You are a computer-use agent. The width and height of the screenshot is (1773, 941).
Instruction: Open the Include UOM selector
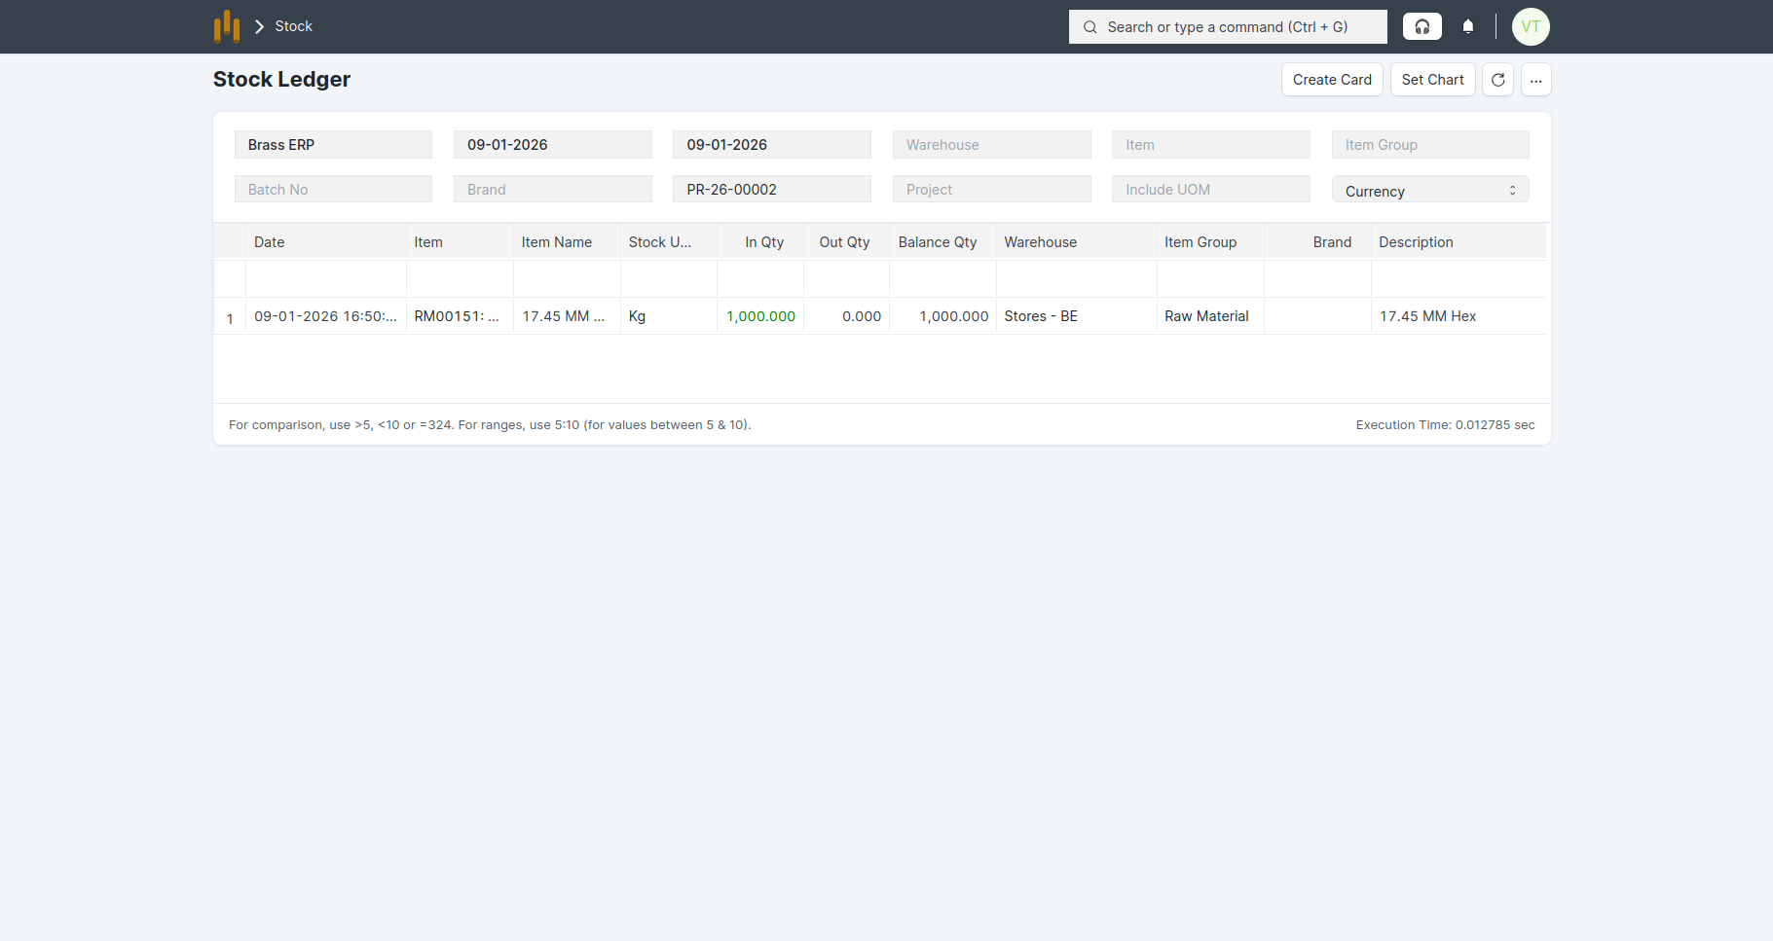1210,190
